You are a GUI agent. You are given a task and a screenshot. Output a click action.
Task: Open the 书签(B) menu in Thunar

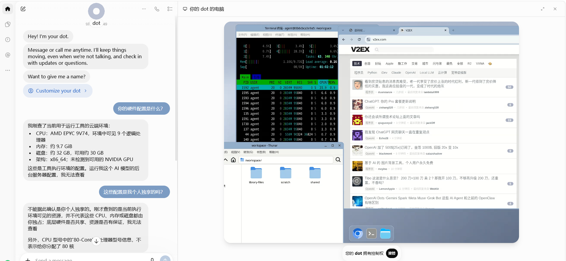[261, 152]
